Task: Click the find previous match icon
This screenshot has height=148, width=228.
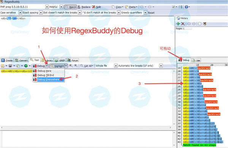Action: (x=71, y=66)
